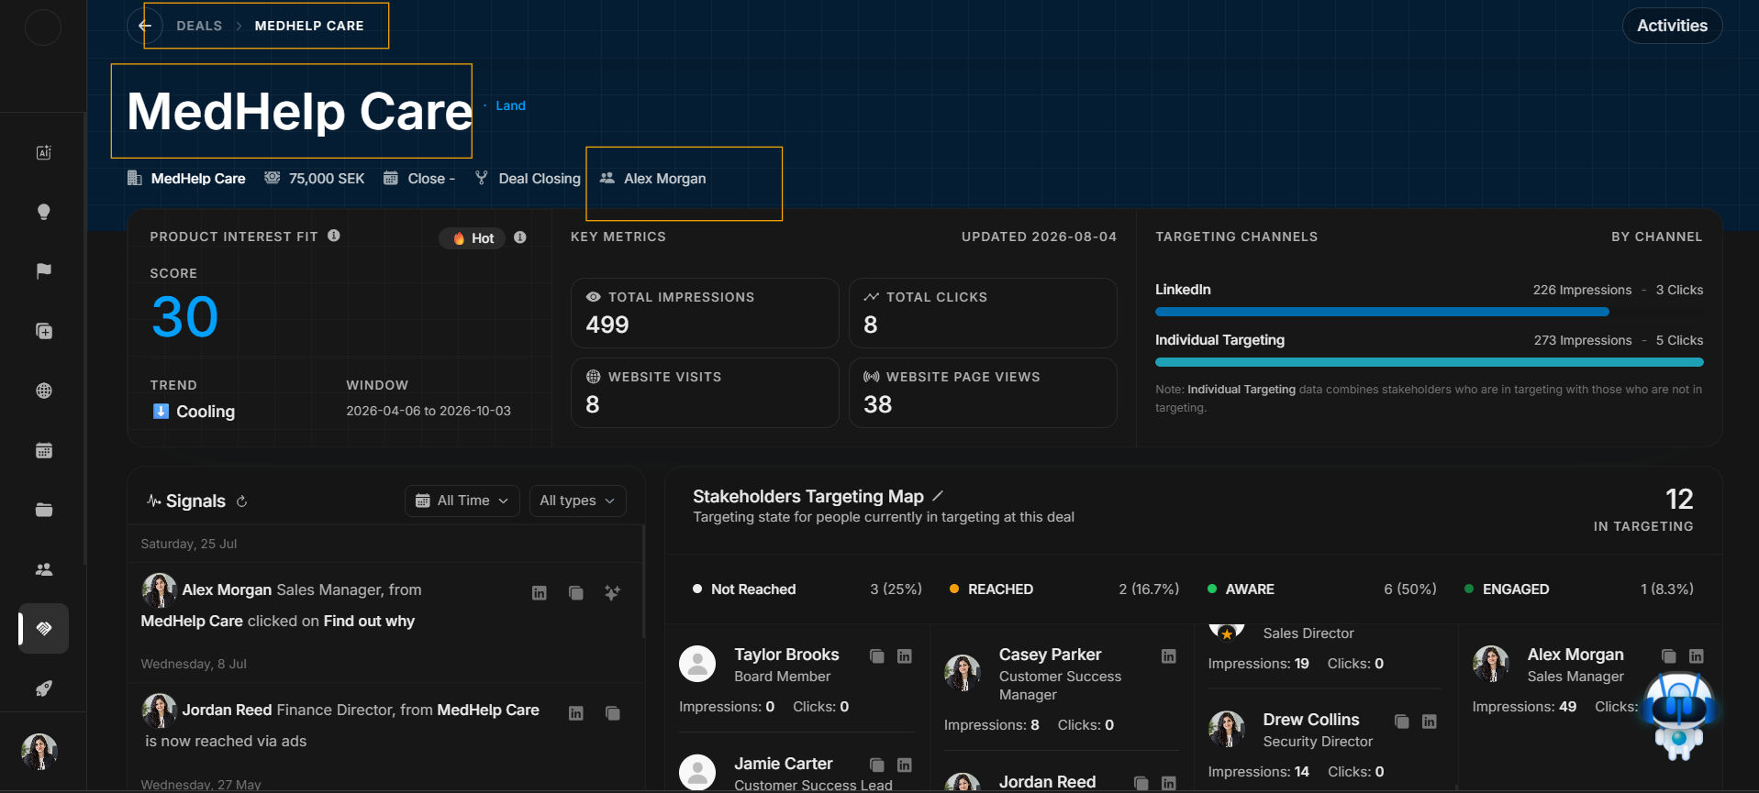Copy Drew Collins stakeholder details
This screenshot has height=793, width=1759.
tap(1402, 721)
